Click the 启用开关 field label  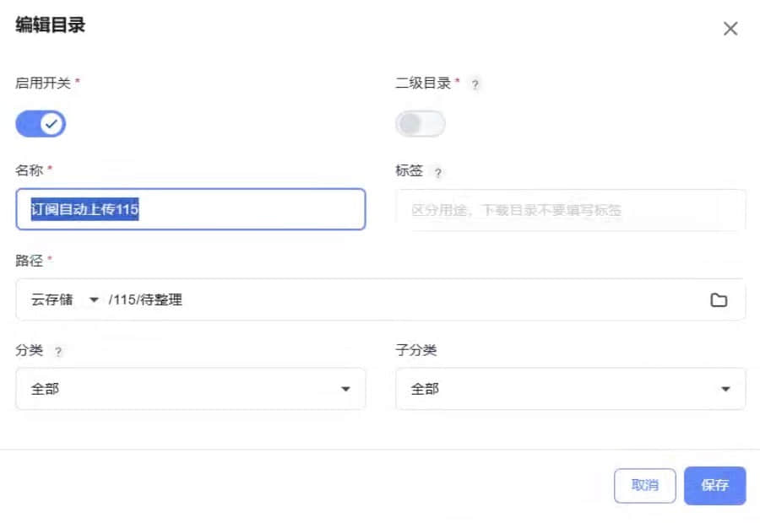pyautogui.click(x=43, y=83)
